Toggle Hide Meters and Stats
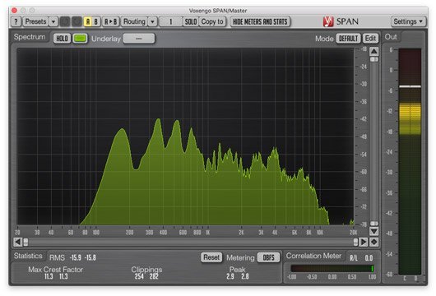This screenshot has width=436, height=296. click(x=260, y=21)
